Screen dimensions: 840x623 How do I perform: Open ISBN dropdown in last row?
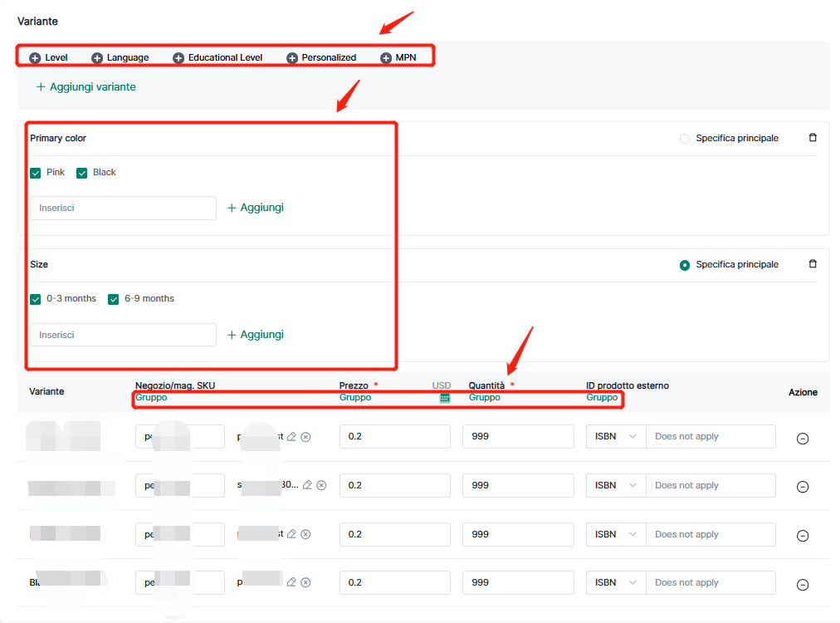[x=615, y=582]
